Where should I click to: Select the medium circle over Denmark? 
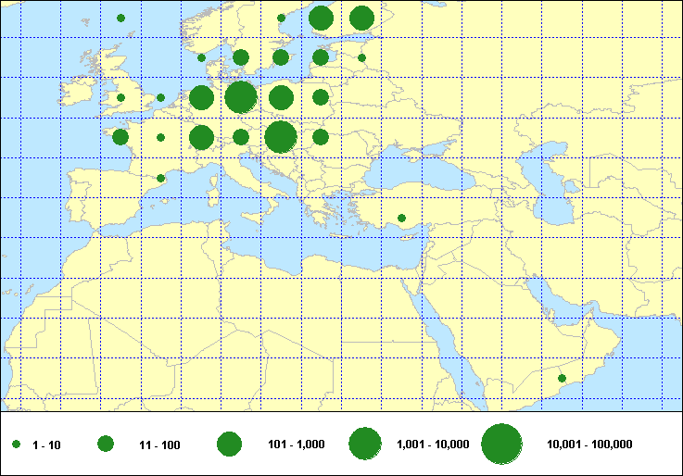[241, 57]
